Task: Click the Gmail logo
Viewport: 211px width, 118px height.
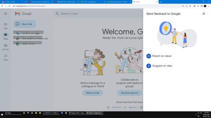Action: (x=23, y=14)
